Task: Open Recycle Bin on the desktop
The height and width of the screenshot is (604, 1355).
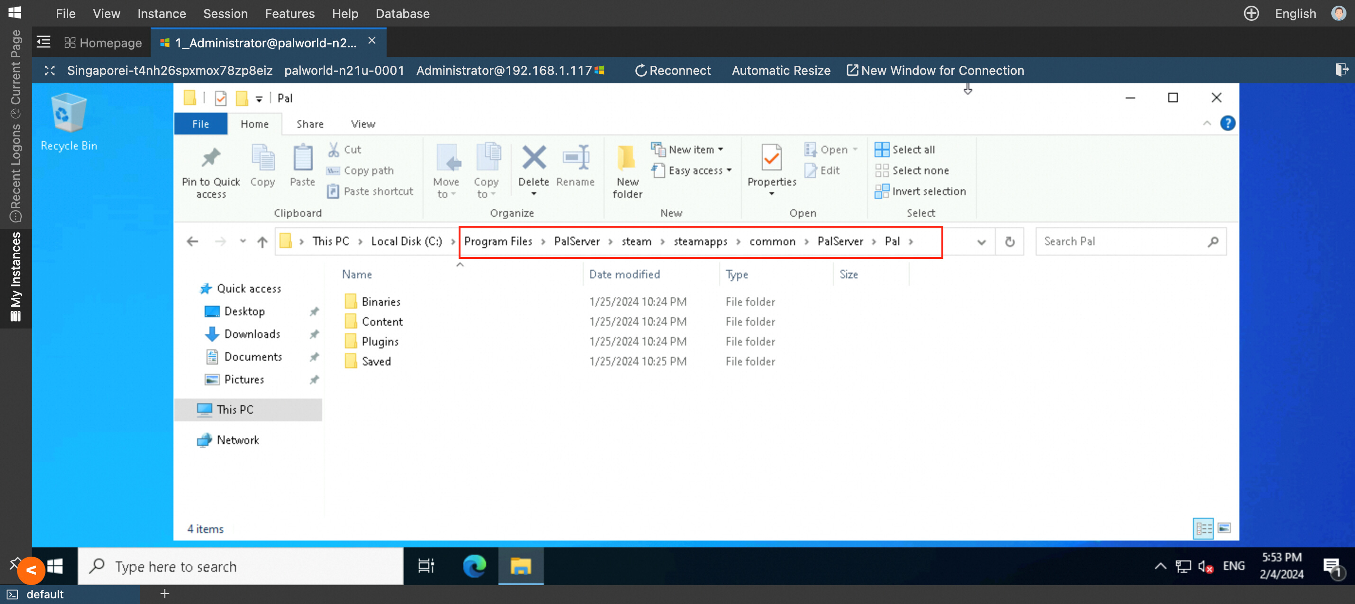Action: coord(68,122)
